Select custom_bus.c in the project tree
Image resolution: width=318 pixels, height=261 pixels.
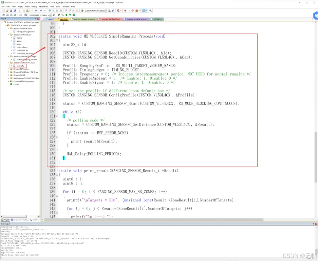[22, 47]
